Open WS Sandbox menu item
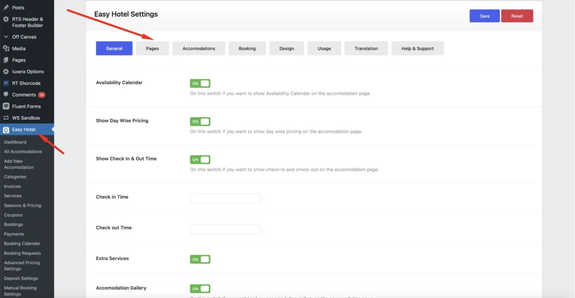The image size is (575, 298). pyautogui.click(x=27, y=118)
